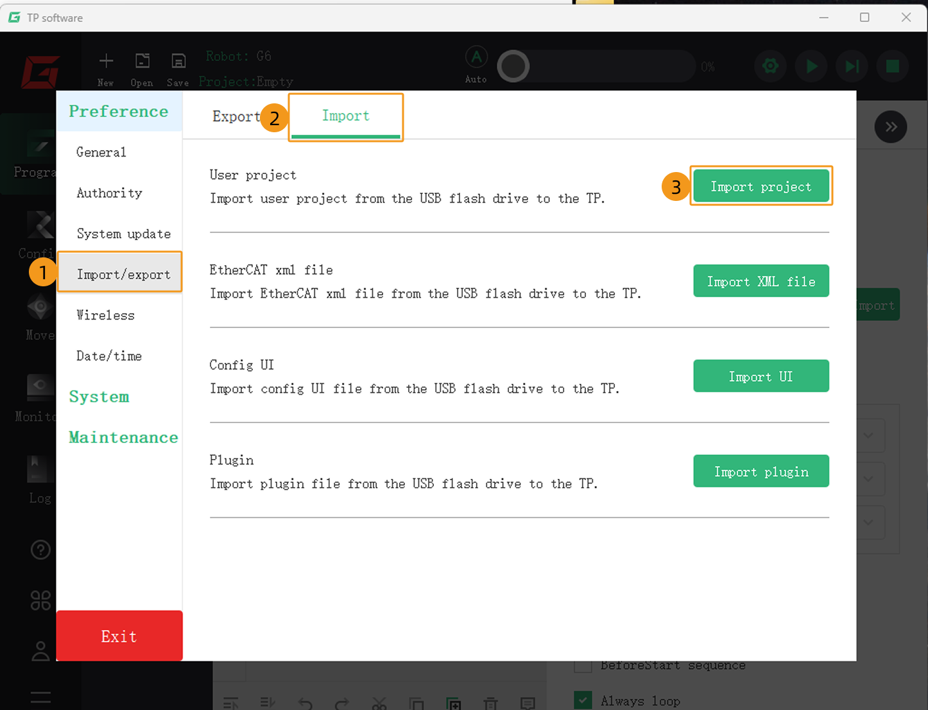
Task: Click the redo icon in bottom toolbar
Action: (342, 704)
